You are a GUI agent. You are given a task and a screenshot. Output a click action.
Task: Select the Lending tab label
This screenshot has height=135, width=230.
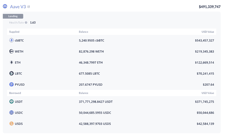[x=13, y=16]
